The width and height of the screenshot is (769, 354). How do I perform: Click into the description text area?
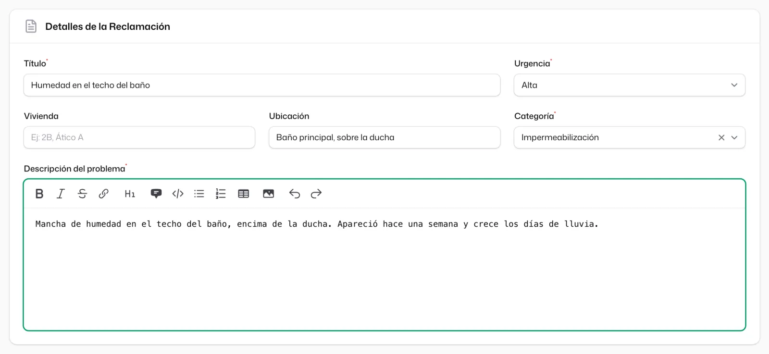tap(384, 269)
